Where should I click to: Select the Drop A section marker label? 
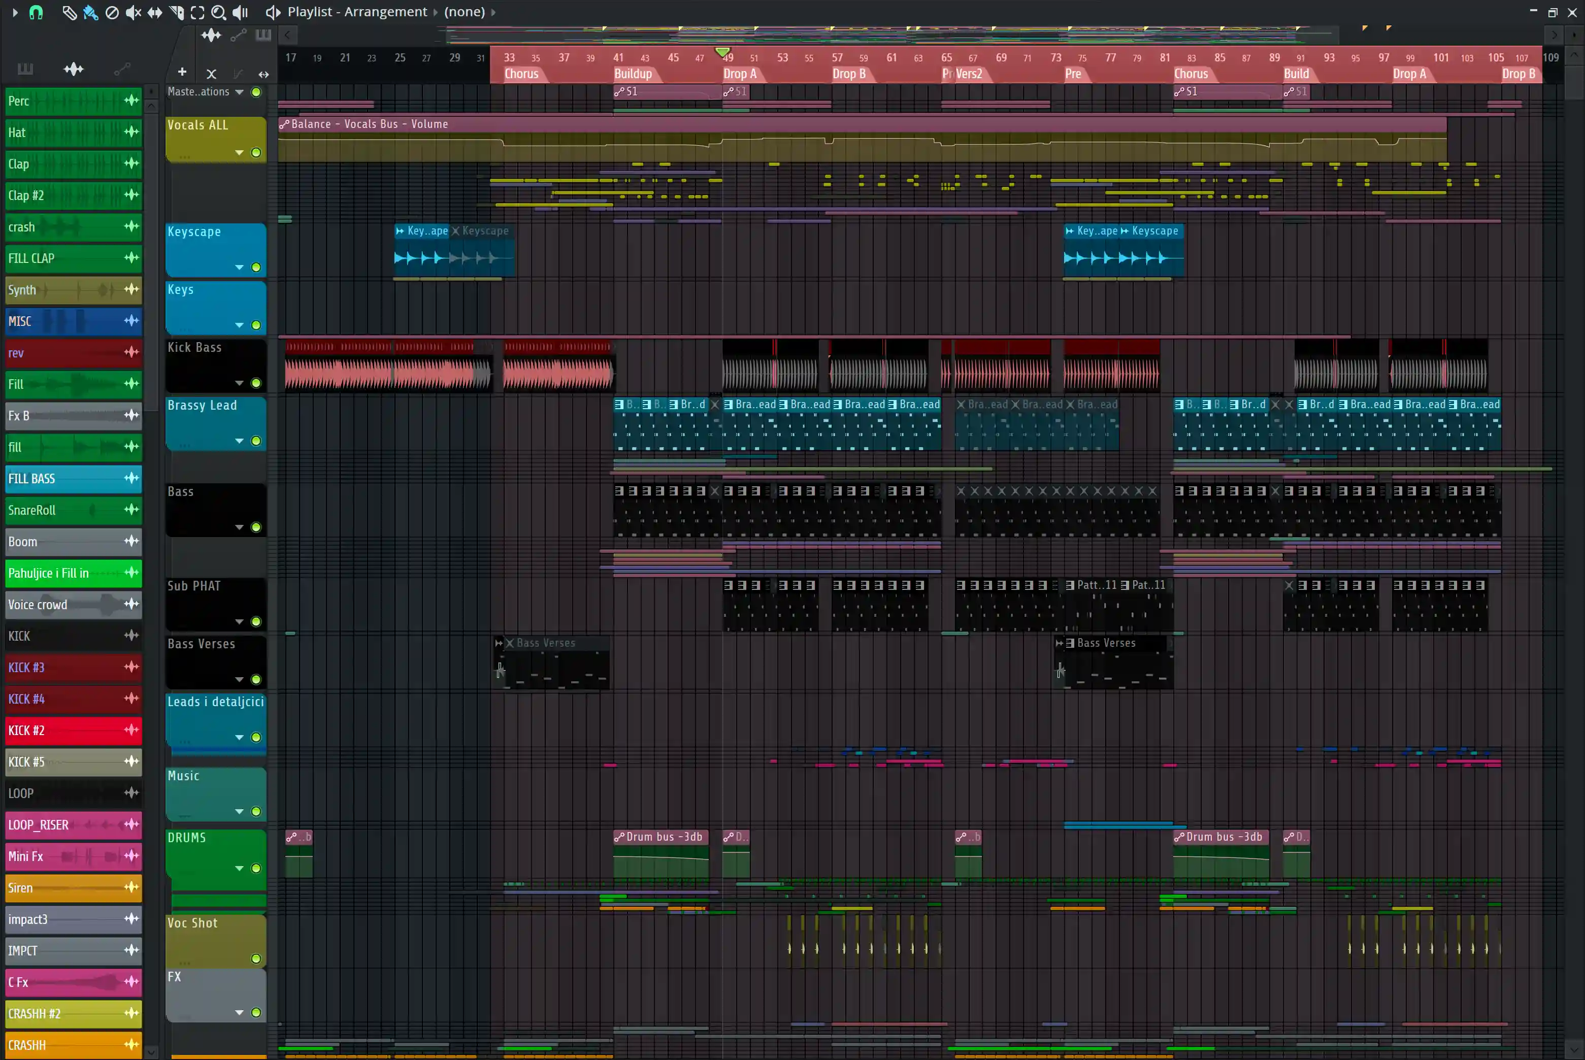739,73
